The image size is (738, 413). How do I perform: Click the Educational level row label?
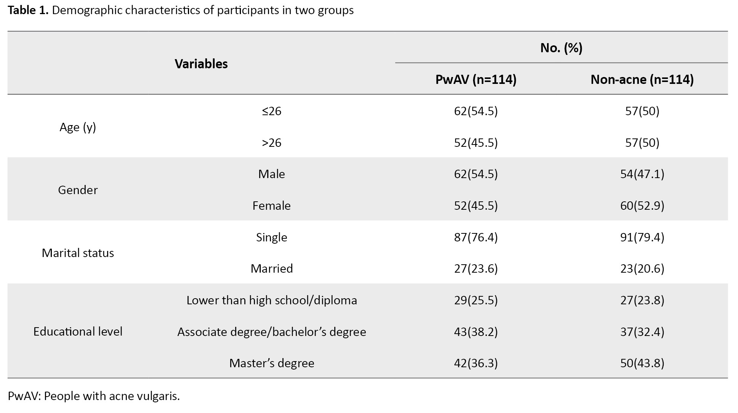(78, 331)
